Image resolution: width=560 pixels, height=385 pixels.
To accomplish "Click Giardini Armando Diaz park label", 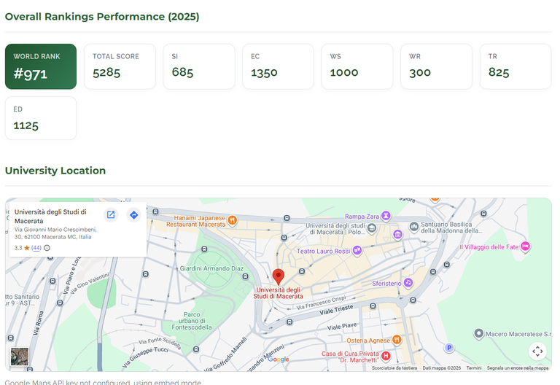I will (x=211, y=268).
